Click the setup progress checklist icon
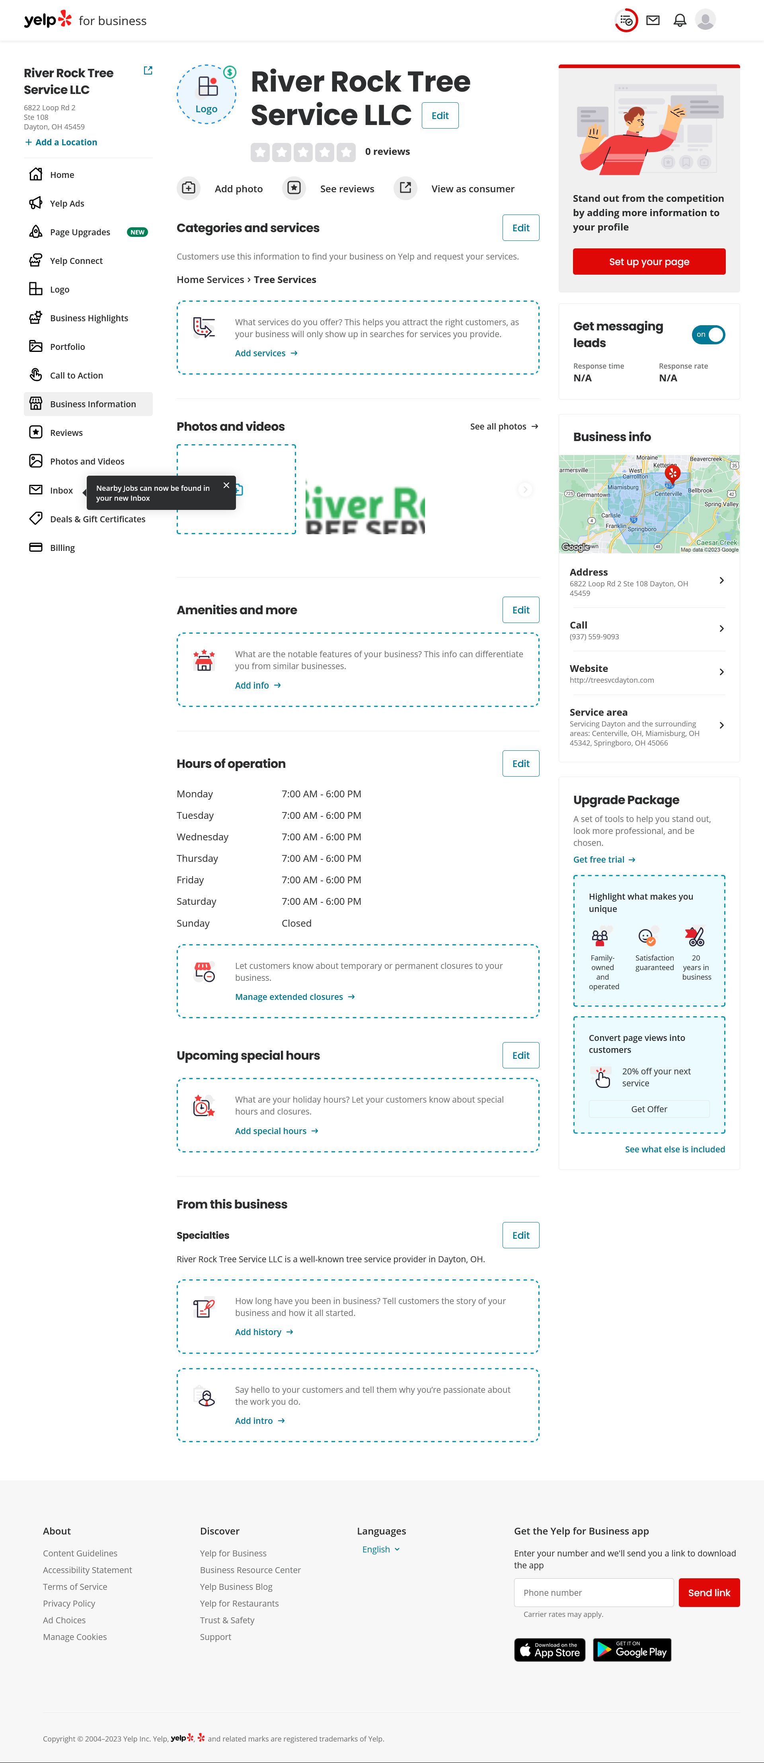Image resolution: width=764 pixels, height=1763 pixels. click(x=626, y=21)
